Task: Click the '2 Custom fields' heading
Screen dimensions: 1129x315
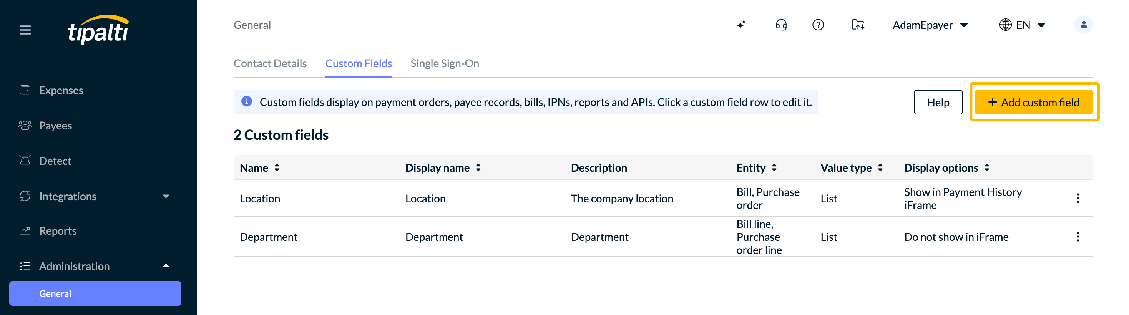Action: (x=281, y=135)
